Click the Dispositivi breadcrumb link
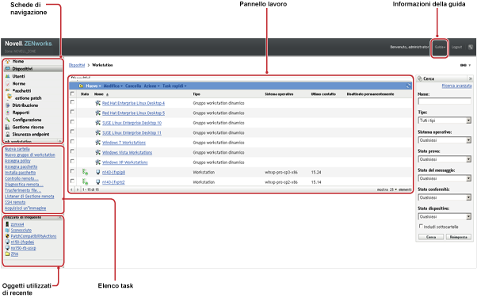This screenshot has height=298, width=477. tap(77, 65)
